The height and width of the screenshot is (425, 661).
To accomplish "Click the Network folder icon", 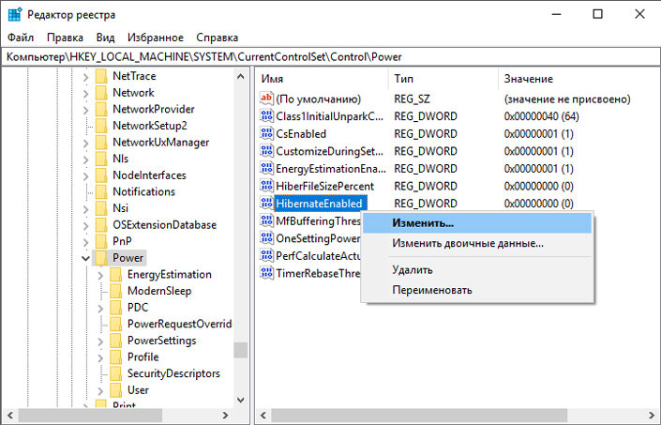I will pyautogui.click(x=101, y=92).
